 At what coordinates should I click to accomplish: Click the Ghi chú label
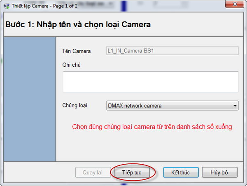pyautogui.click(x=71, y=65)
